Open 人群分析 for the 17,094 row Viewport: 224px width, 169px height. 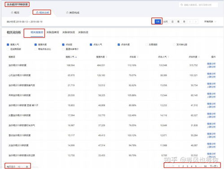click(211, 117)
